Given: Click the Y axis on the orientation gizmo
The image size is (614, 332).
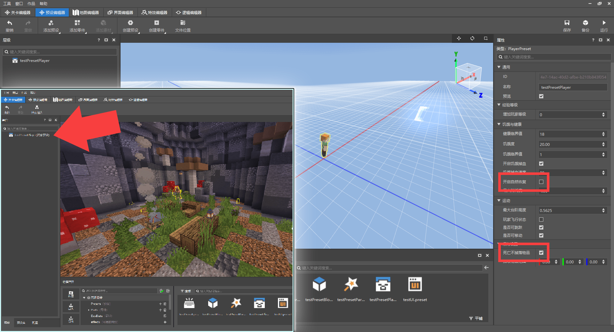Looking at the screenshot, I should click(x=456, y=54).
